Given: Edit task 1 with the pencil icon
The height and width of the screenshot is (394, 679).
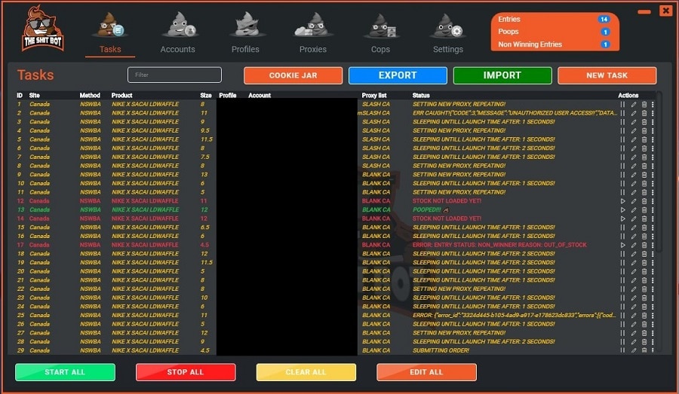Looking at the screenshot, I should pos(634,104).
